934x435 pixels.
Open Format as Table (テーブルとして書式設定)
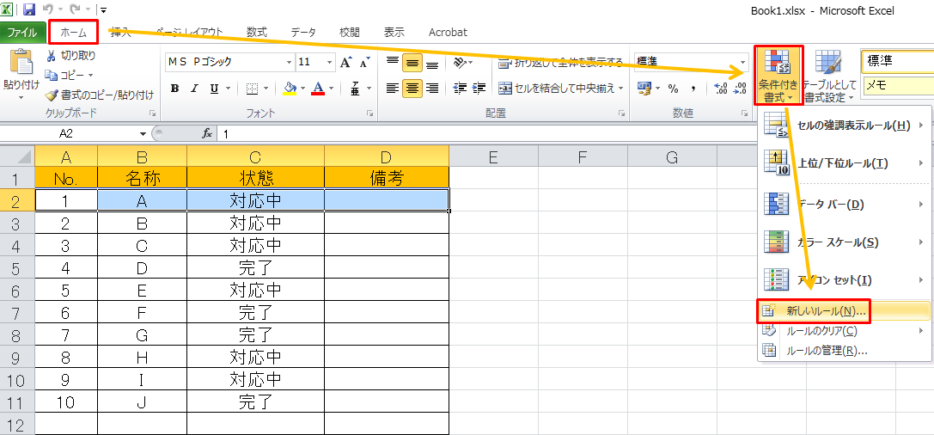830,76
